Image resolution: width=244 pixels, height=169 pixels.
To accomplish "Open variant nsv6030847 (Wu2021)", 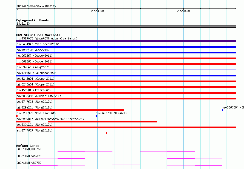I will (32, 119).
